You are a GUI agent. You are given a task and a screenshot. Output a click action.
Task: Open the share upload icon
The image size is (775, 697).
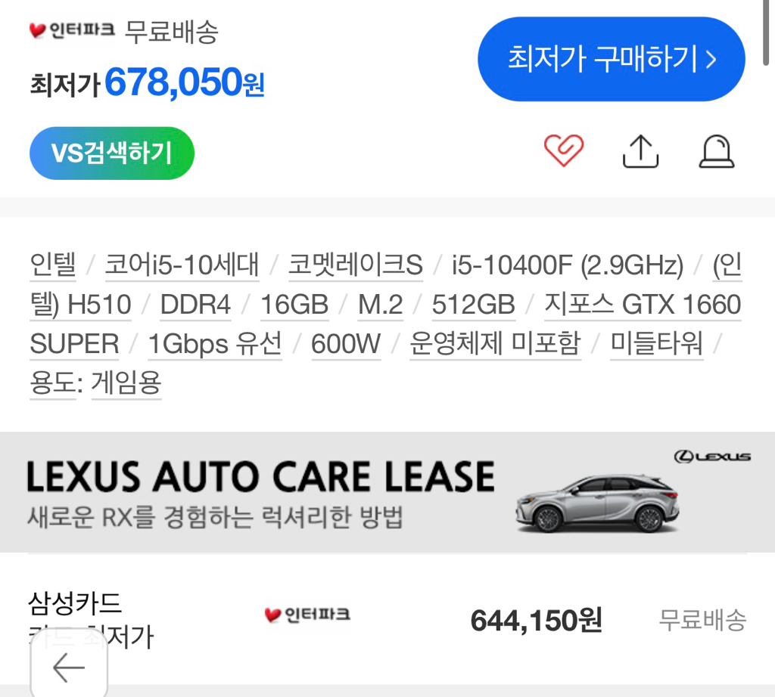640,151
